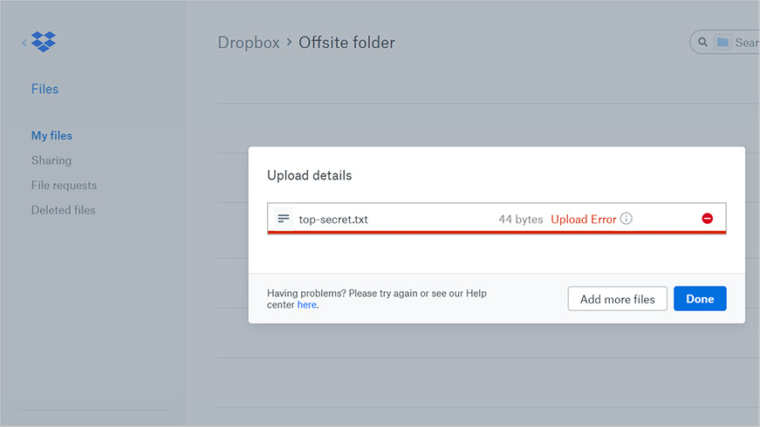Open the Upload Error info icon
760x427 pixels.
click(x=626, y=219)
